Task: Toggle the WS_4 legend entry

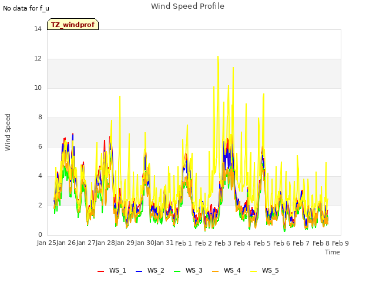Action: point(226,271)
